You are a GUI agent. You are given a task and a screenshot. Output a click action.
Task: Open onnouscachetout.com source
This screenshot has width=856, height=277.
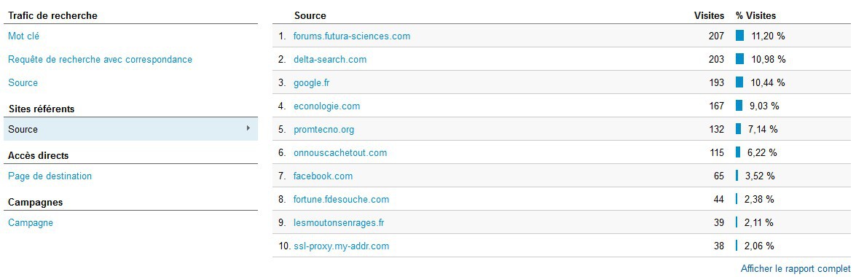[x=340, y=153]
